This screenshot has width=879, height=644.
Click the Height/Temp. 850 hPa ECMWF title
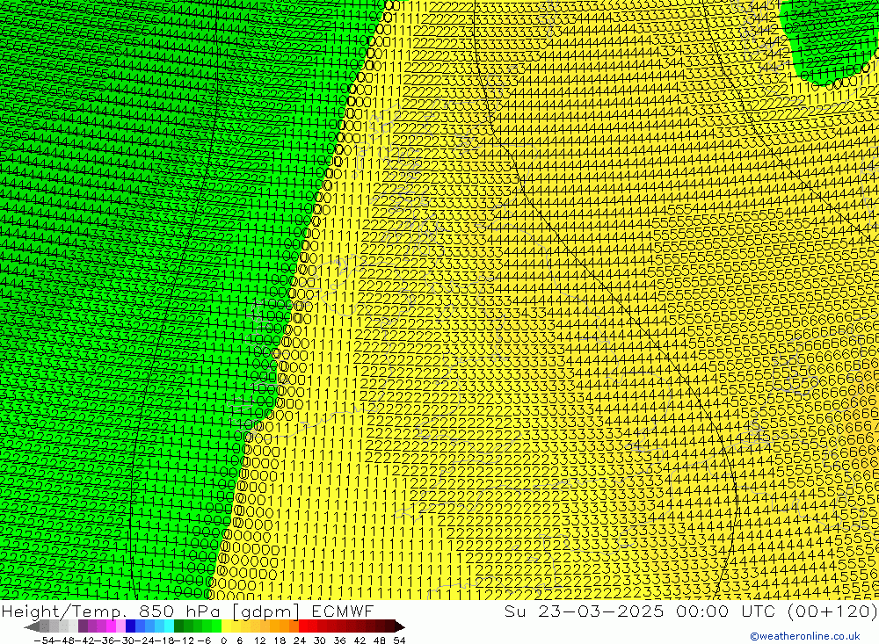187,611
